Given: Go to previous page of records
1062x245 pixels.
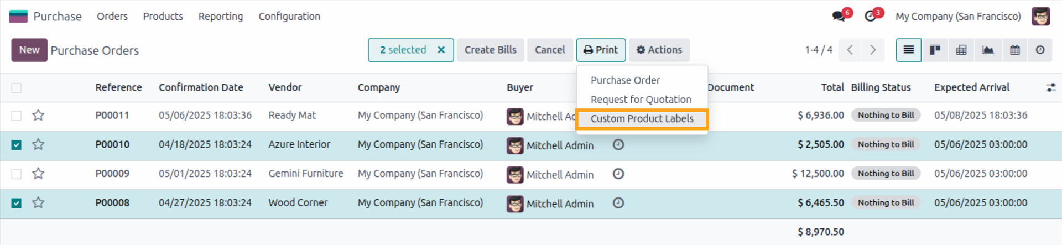Looking at the screenshot, I should tap(850, 50).
